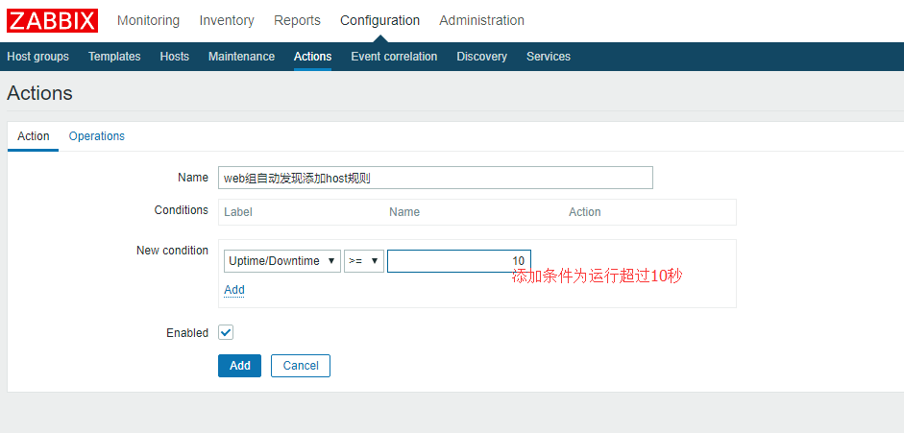Click the Cancel button
Image resolution: width=904 pixels, height=433 pixels.
click(x=300, y=366)
